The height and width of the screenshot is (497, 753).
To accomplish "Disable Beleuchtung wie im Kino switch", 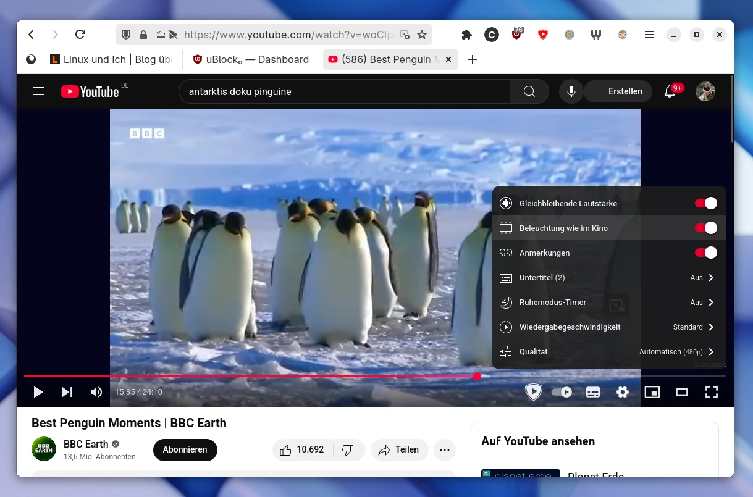I will coord(705,228).
